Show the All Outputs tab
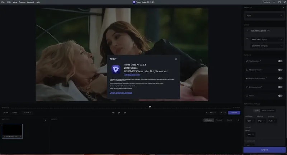This screenshot has width=287, height=155. coord(209,120)
